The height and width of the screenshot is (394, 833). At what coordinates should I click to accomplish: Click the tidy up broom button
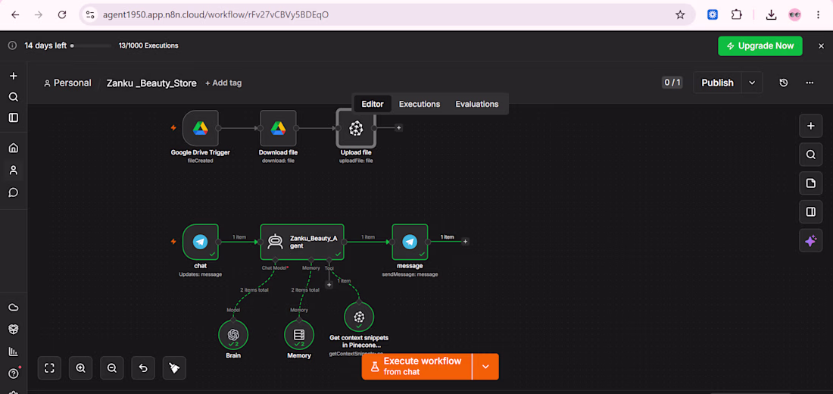pos(174,368)
